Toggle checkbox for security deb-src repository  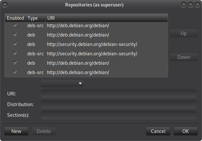[x=15, y=53]
